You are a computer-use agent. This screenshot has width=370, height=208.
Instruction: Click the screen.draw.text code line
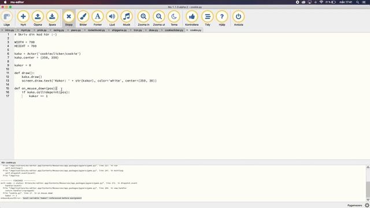tap(89, 81)
